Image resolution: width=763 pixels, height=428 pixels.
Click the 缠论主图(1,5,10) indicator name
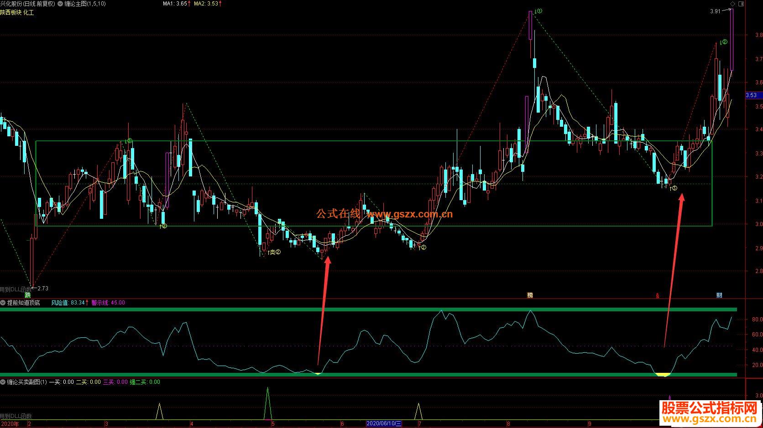click(85, 4)
